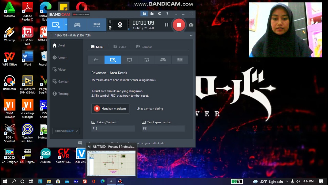Select around-mouse recording mode

(146, 60)
